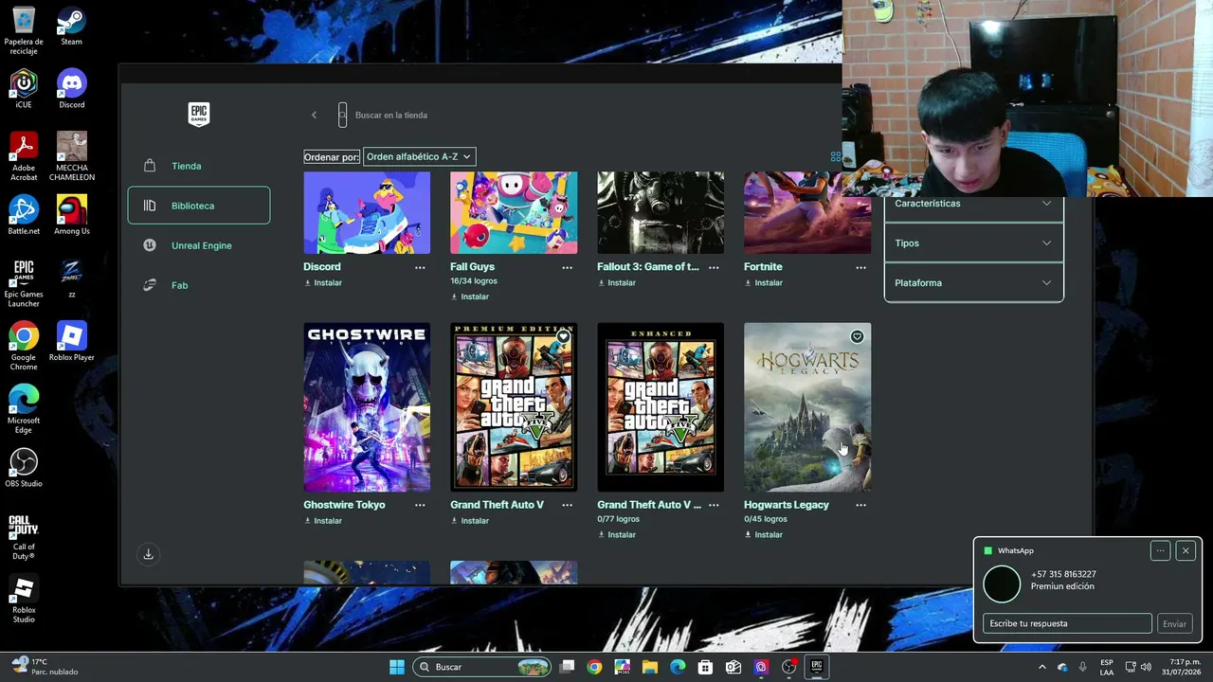This screenshot has height=682, width=1213.
Task: Install Fall Guys
Action: click(x=470, y=297)
